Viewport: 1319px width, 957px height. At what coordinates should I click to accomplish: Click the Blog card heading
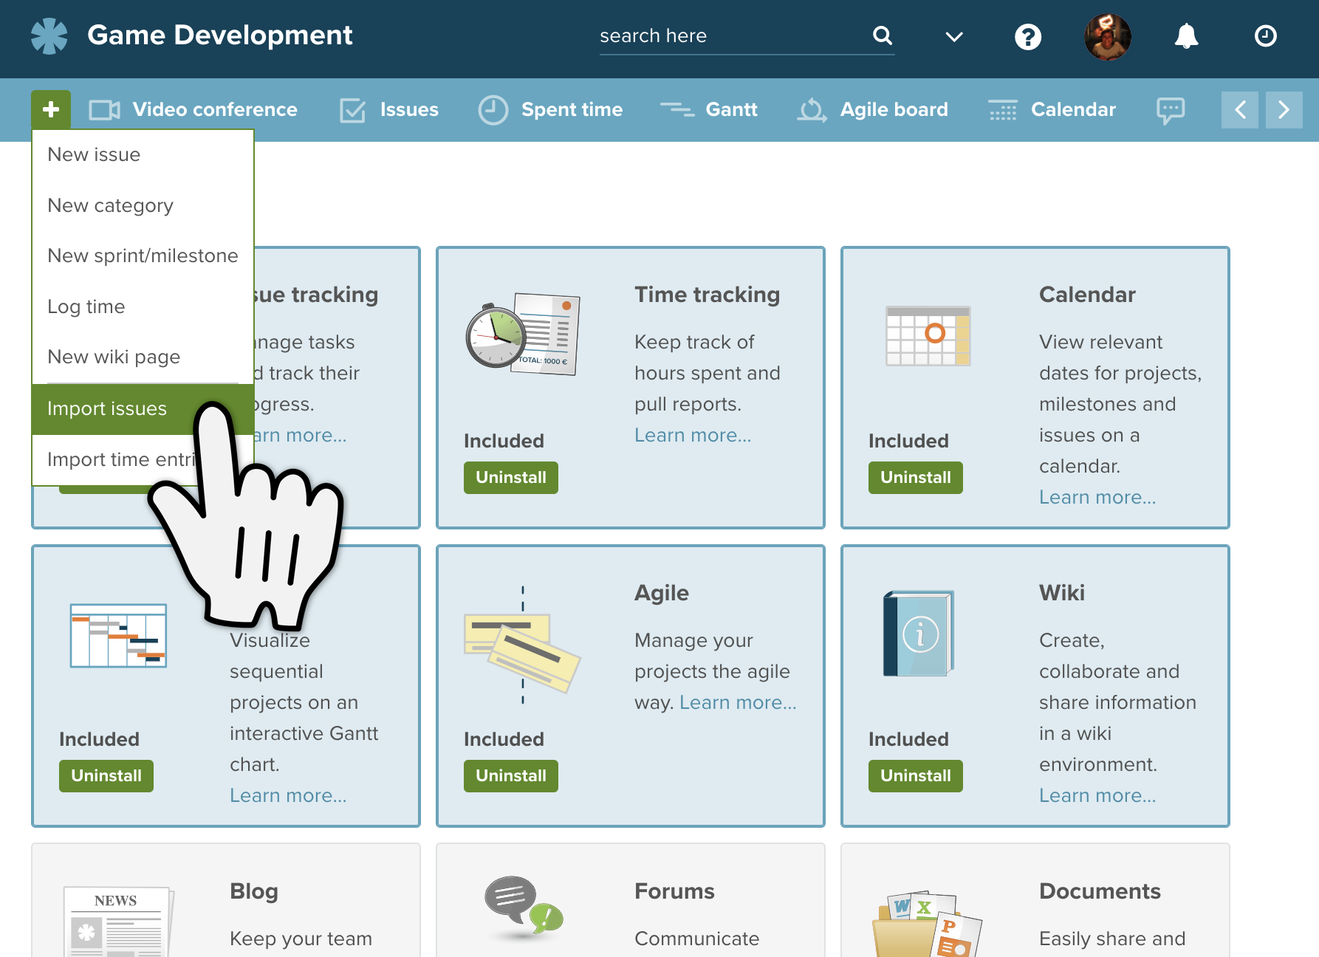[254, 891]
